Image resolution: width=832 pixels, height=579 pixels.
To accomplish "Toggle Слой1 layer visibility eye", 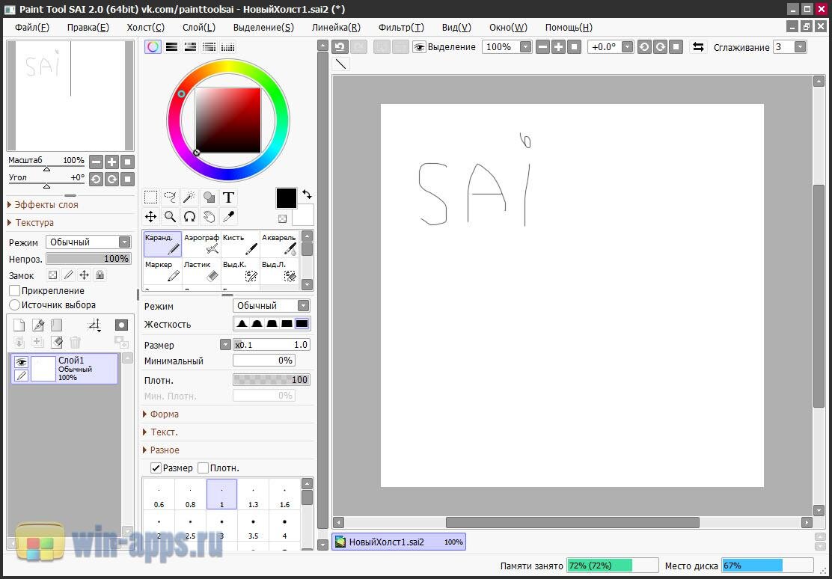I will tap(21, 362).
